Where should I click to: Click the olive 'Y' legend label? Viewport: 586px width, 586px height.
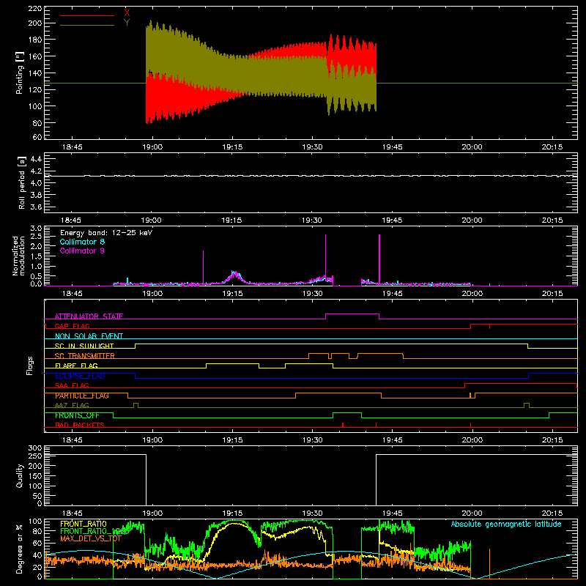127,23
